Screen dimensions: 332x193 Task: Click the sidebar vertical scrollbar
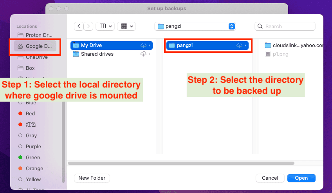[63, 142]
